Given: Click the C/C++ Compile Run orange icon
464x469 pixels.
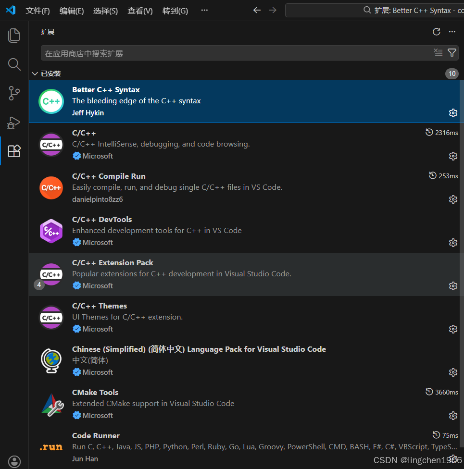Looking at the screenshot, I should coord(51,188).
